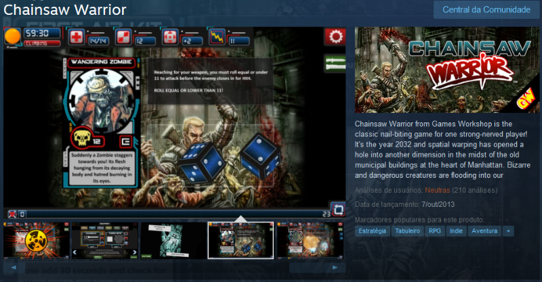Image resolution: width=542 pixels, height=282 pixels.
Task: Select the Tabuleiro tag
Action: point(408,231)
